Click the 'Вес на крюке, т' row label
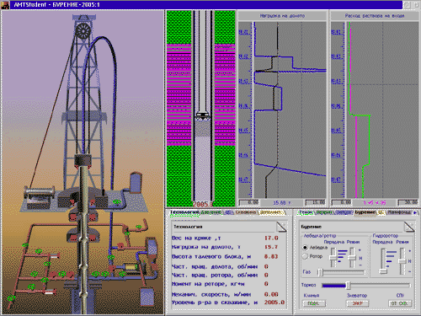This screenshot has height=316, width=421. (196, 238)
